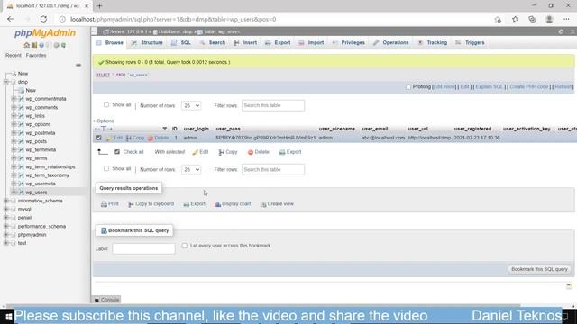
Task: Uncheck the admin row checkbox
Action: 98,138
